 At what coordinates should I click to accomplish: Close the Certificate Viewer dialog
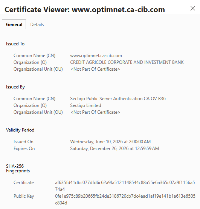[x=193, y=8]
